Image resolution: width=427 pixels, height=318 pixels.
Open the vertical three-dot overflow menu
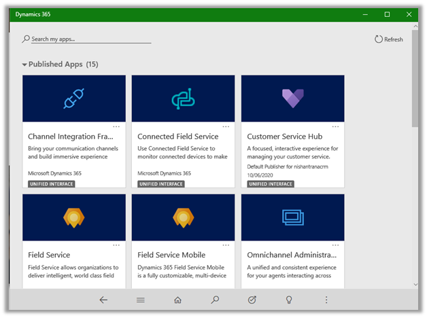326,300
